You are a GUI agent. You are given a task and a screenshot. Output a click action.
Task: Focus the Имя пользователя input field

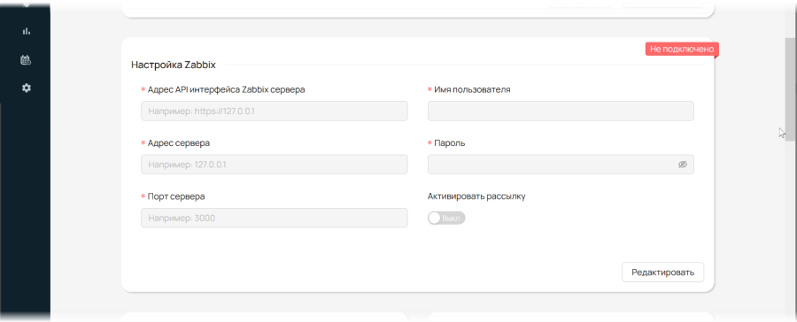click(x=561, y=111)
